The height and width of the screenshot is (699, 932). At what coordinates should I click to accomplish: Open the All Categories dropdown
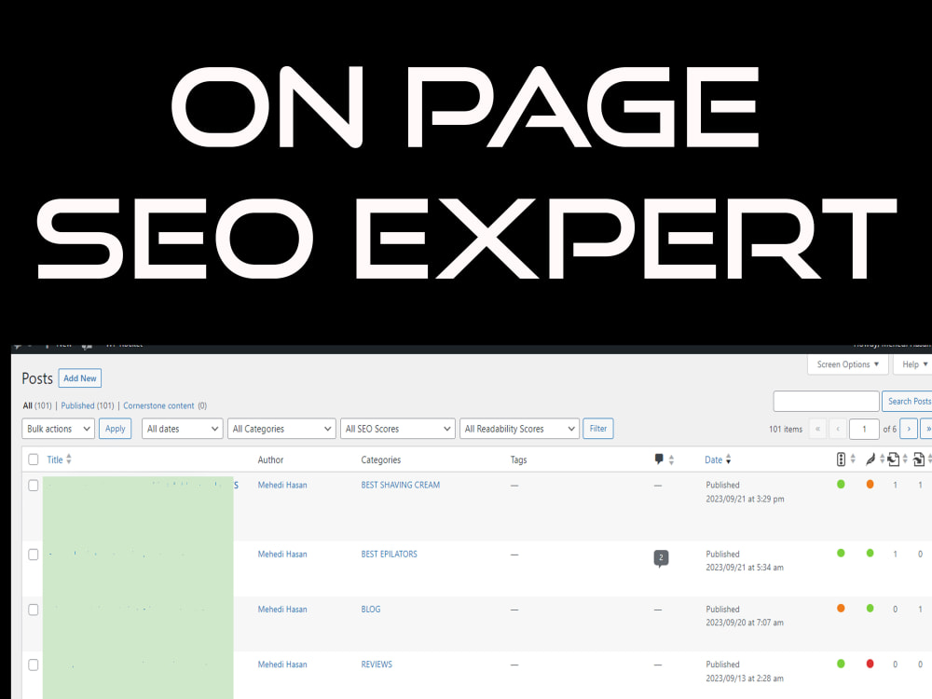click(x=281, y=429)
